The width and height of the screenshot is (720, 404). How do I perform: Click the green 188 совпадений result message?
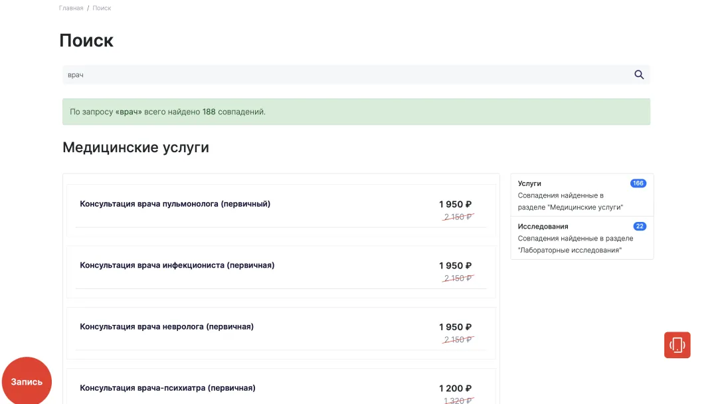(356, 112)
